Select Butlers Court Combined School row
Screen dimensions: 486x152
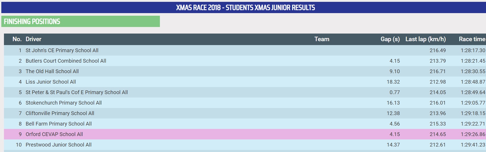[x=66, y=61]
